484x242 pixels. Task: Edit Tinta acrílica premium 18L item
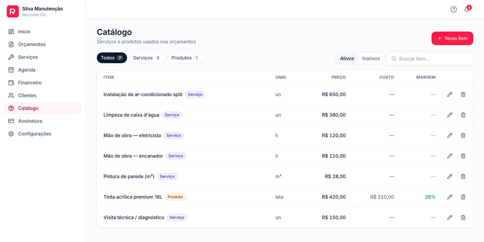450,197
